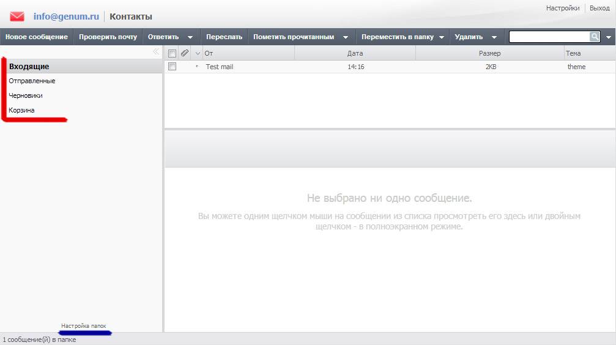Expand Пометить прочитанным dropdown arrow

coord(346,37)
